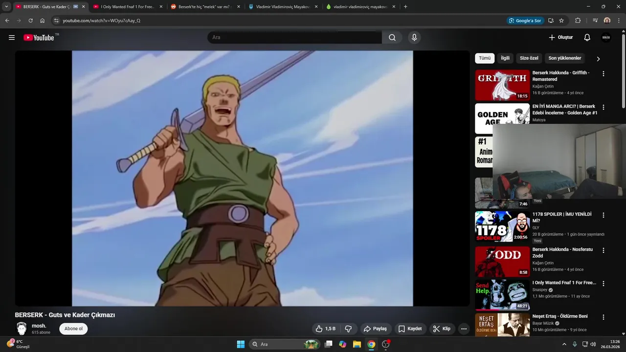Screen dimensions: 626x352
Task: Open the YouTube guide hamburger menu
Action: pos(12,38)
